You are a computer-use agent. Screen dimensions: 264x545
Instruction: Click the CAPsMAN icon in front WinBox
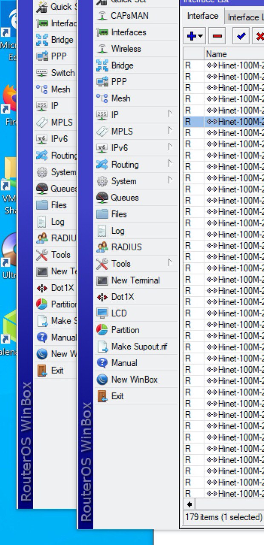click(102, 16)
